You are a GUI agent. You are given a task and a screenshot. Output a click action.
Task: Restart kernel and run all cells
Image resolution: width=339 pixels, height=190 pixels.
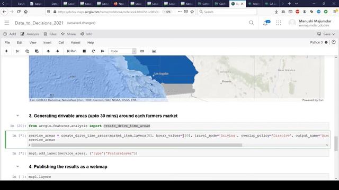point(102,51)
